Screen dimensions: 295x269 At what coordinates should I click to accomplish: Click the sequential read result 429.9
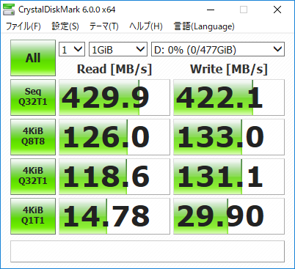click(x=114, y=97)
